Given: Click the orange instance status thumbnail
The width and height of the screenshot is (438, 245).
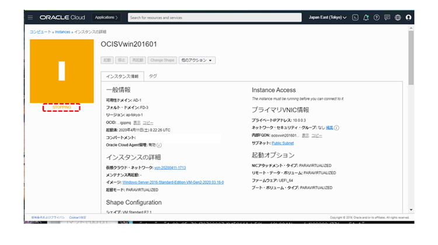Looking at the screenshot, I should (x=62, y=71).
